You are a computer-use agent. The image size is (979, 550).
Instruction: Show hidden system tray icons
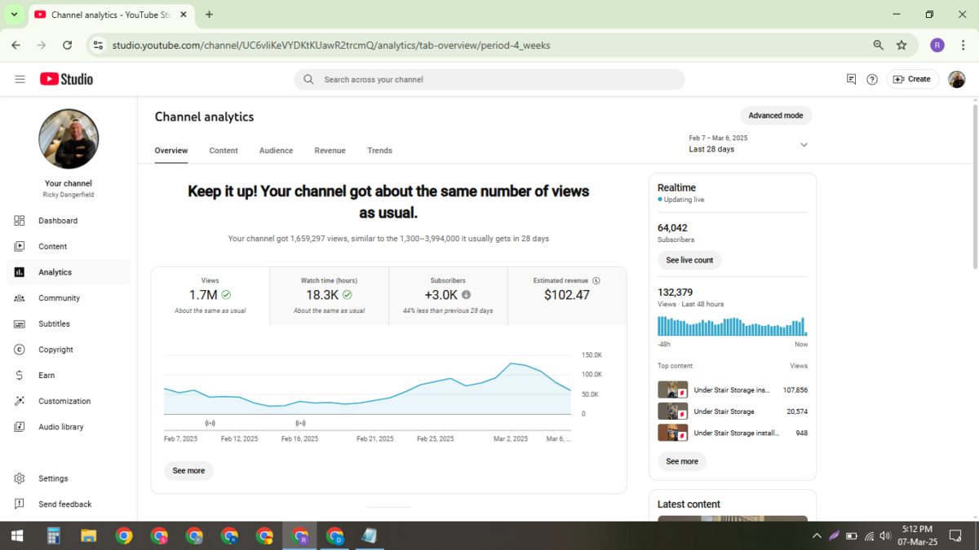tap(817, 535)
